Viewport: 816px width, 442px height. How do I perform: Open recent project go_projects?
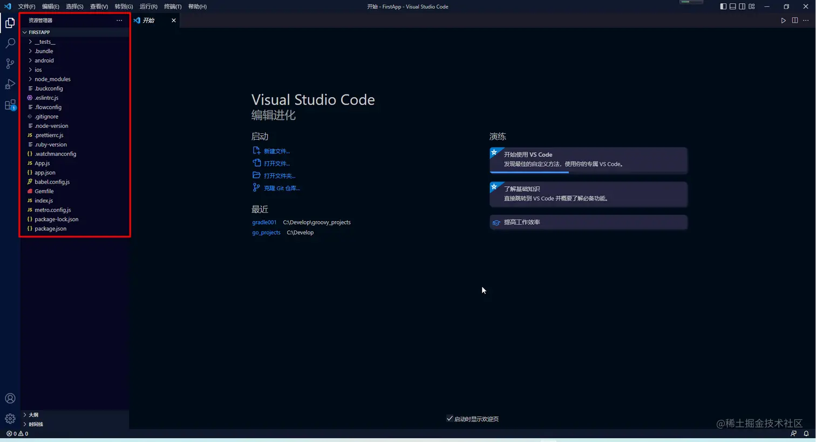[x=266, y=233]
